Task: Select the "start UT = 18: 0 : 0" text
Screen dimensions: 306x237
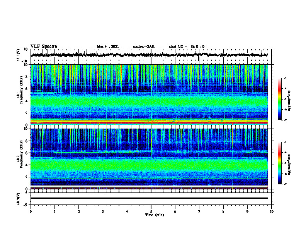Action: click(187, 46)
